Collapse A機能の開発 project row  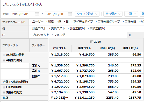(4, 60)
